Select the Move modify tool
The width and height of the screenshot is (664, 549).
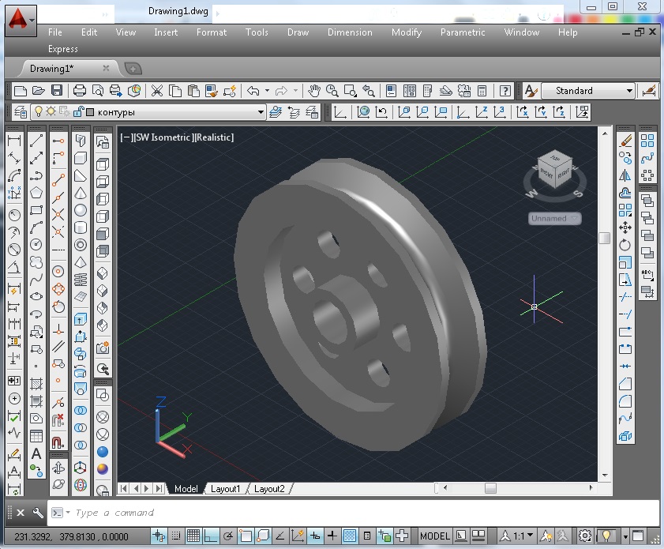[x=625, y=227]
